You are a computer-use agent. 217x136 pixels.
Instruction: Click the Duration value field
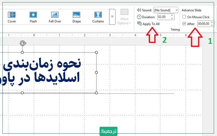click(x=164, y=17)
